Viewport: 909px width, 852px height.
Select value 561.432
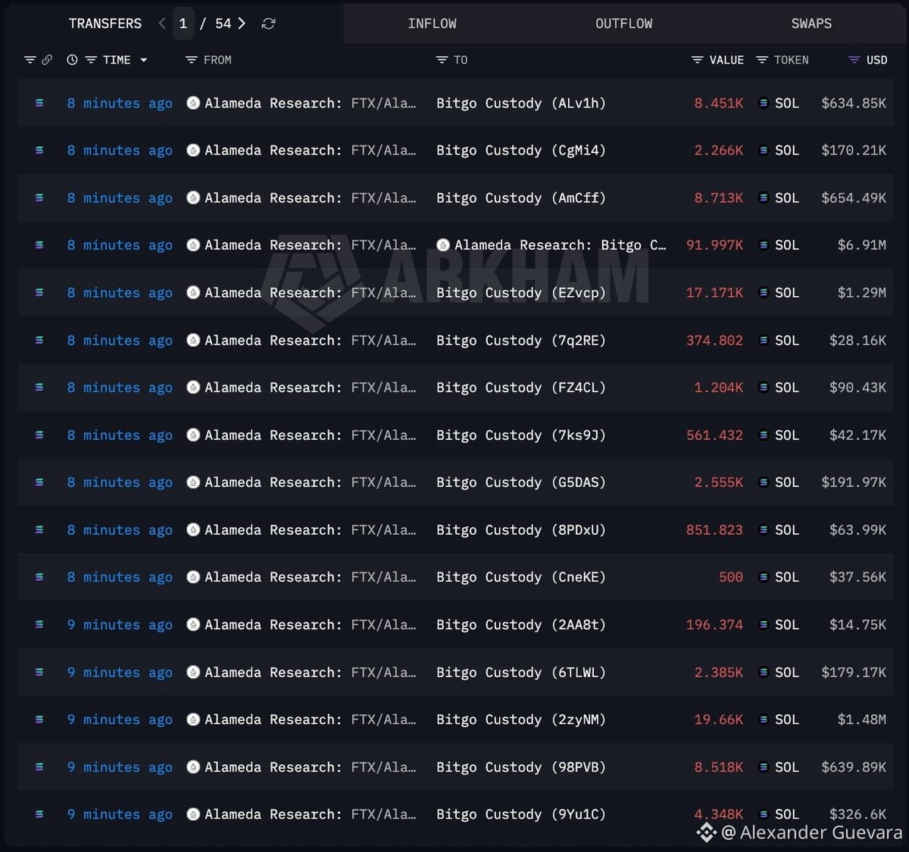[714, 435]
